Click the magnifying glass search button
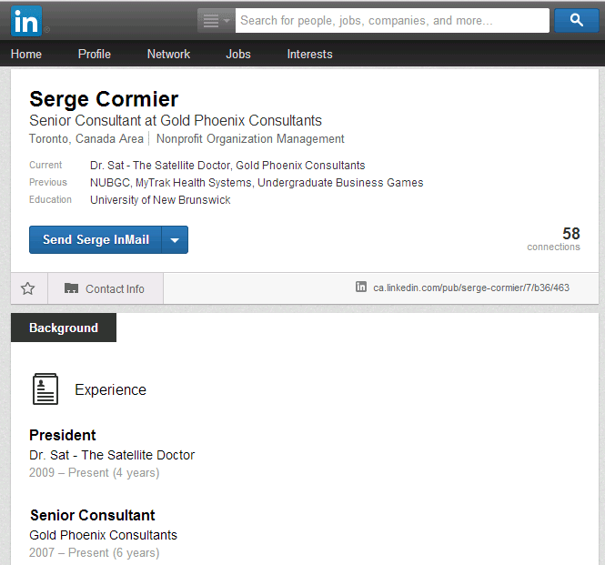This screenshot has width=605, height=565. coord(576,20)
